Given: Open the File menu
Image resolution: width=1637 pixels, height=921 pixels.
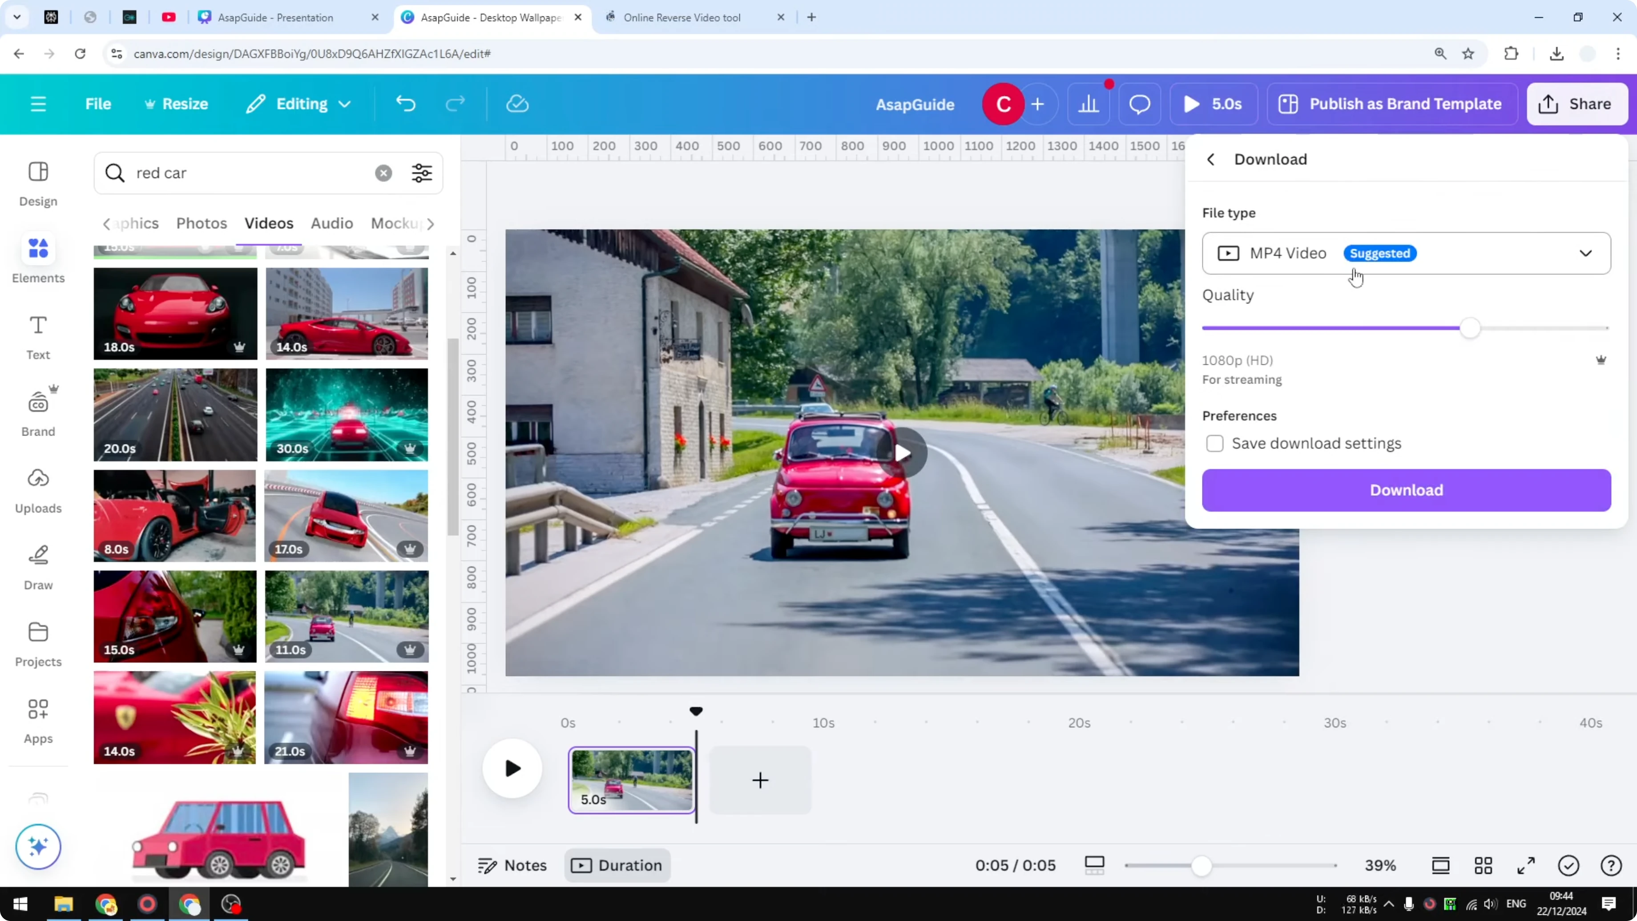Looking at the screenshot, I should 98,104.
